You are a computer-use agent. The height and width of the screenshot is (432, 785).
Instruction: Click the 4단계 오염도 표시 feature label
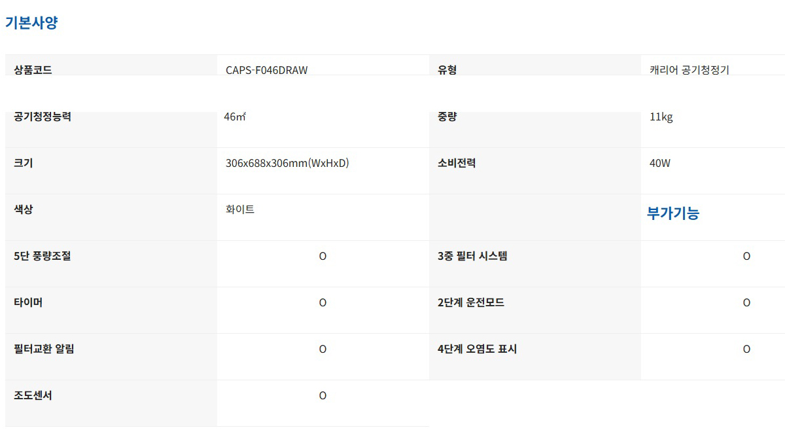477,350
